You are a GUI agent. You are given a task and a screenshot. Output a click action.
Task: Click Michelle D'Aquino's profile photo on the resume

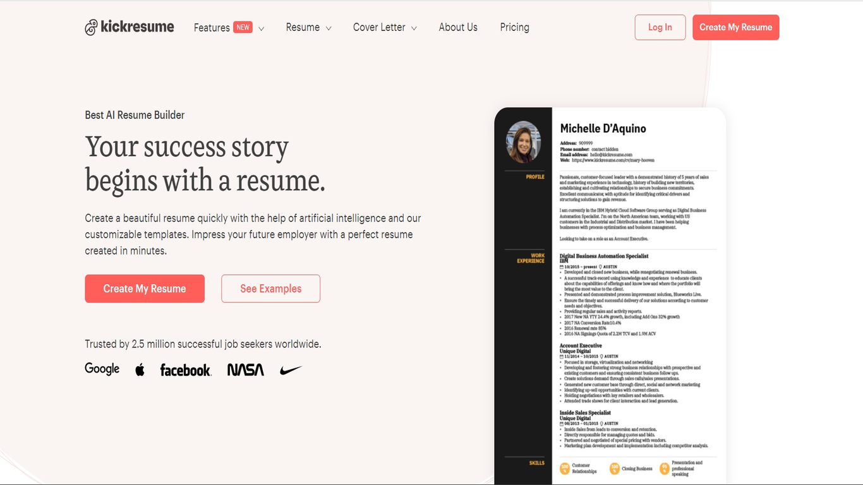pos(523,141)
